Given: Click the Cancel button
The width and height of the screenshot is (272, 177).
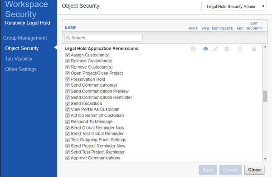Looking at the screenshot, I should [231, 170].
